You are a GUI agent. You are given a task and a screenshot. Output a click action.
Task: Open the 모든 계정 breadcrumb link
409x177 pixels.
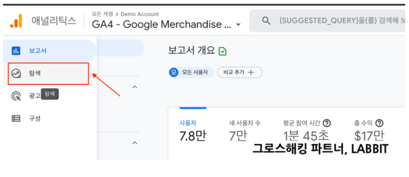click(x=103, y=14)
